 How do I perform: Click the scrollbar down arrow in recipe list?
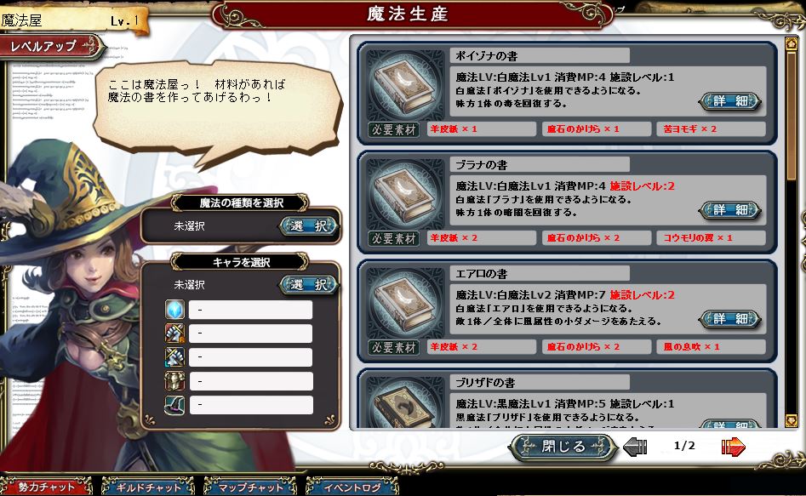pos(792,420)
